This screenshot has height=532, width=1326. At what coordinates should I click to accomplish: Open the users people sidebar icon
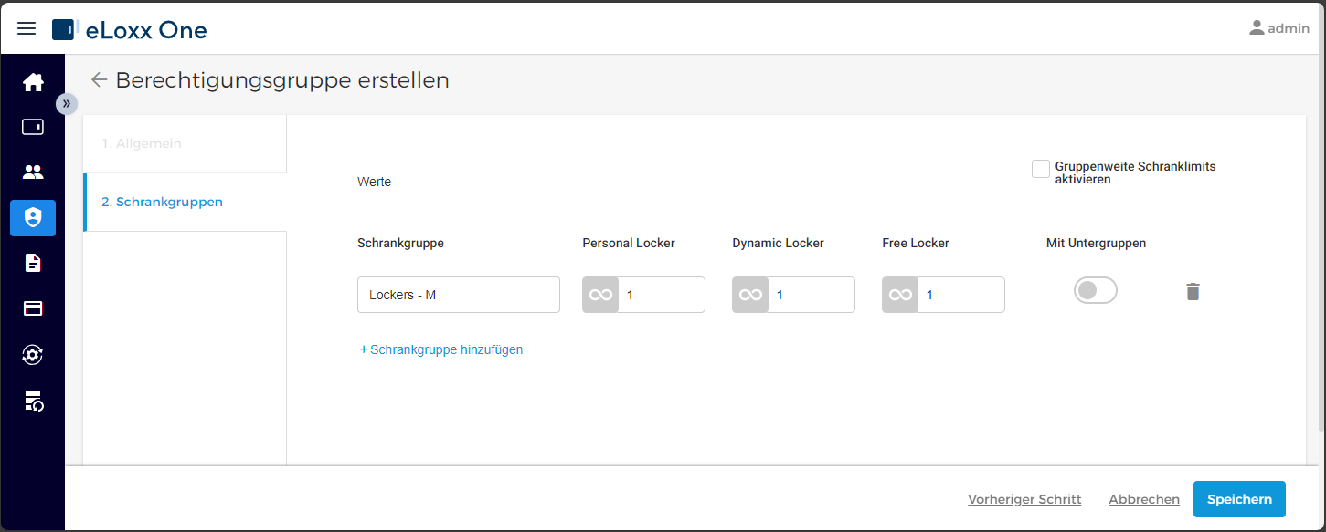click(x=33, y=172)
